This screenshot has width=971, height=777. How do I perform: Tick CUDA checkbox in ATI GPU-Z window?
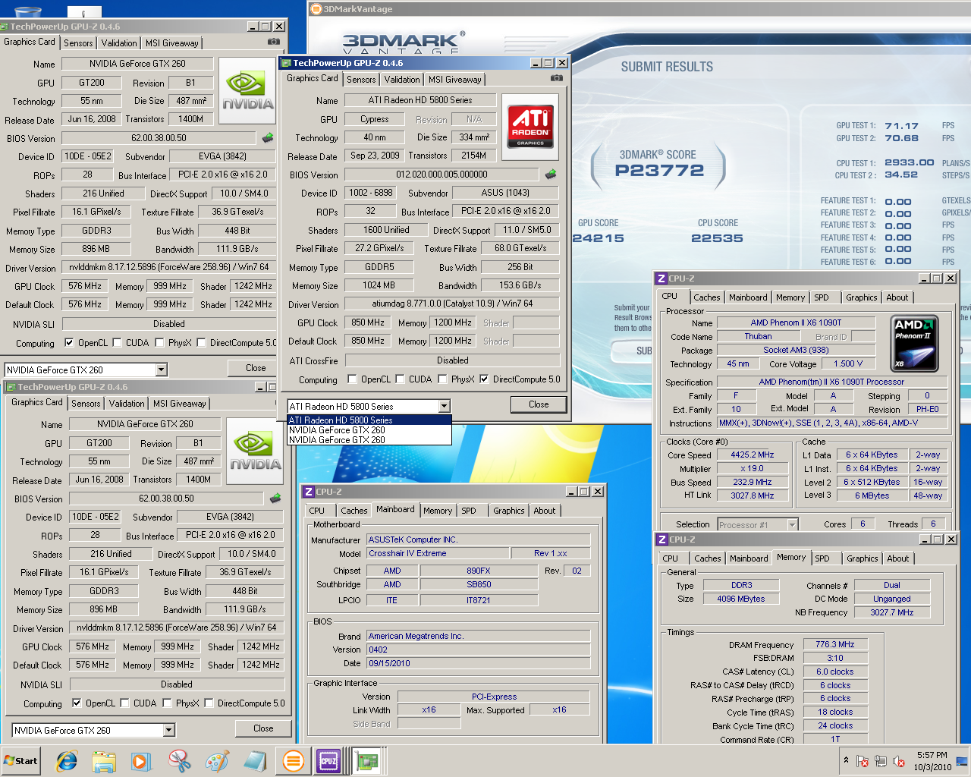(400, 379)
